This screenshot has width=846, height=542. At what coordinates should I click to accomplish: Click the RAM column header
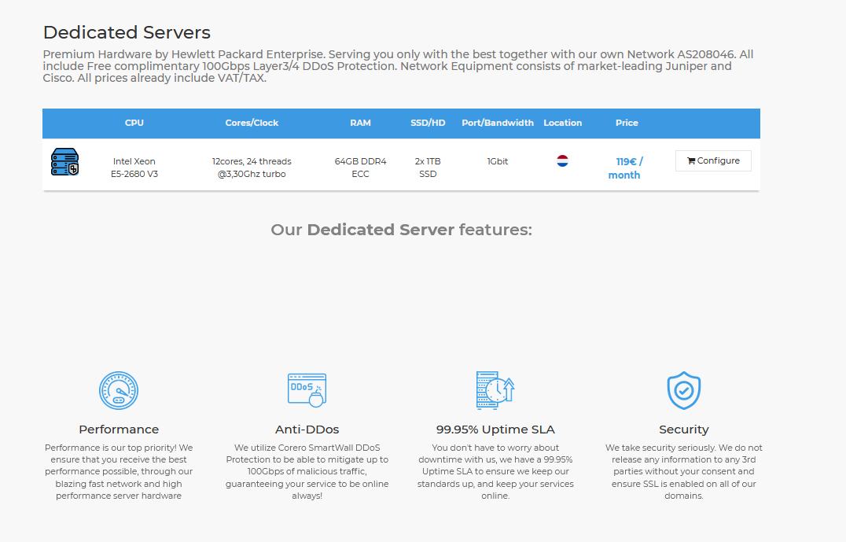tap(360, 123)
